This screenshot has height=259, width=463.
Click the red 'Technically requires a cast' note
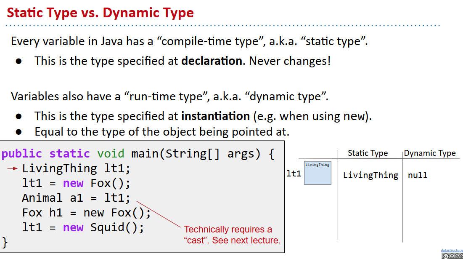[x=232, y=235]
